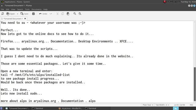Open the clock showing Tue May 10
Screen dimensions: 196x110
[188, 2]
